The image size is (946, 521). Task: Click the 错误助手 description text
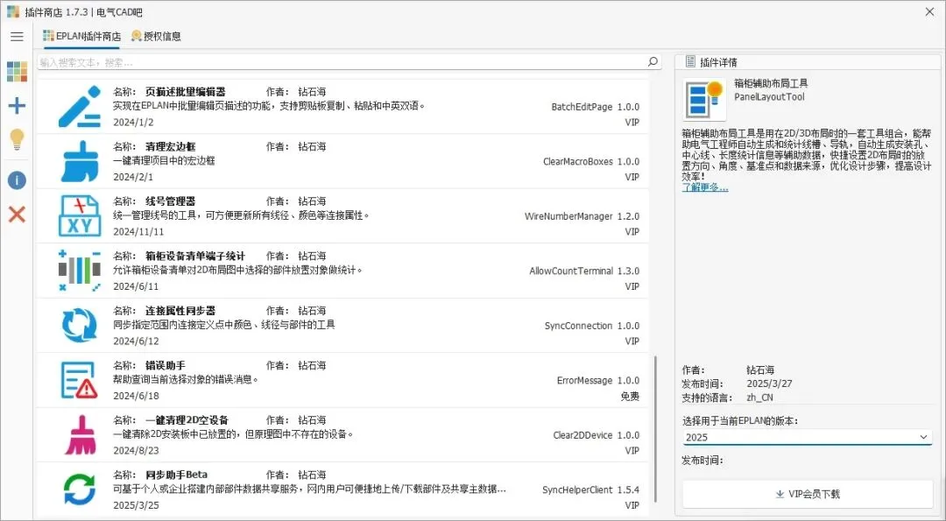[x=187, y=379]
